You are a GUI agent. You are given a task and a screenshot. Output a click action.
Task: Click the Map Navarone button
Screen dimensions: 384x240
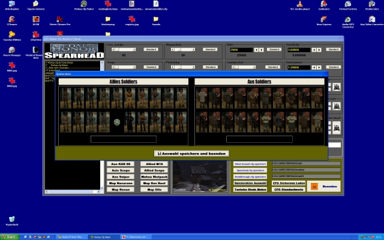tap(121, 183)
